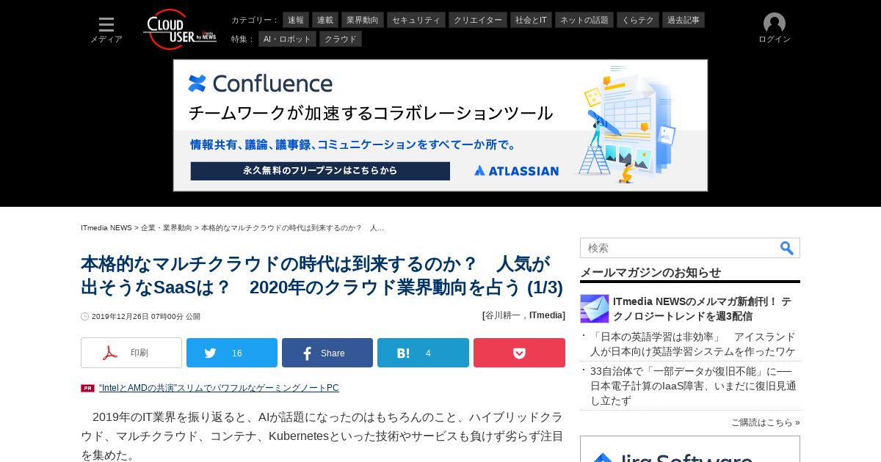The height and width of the screenshot is (462, 881).
Task: Click ご購読はこちら » link
Action: pos(765,422)
